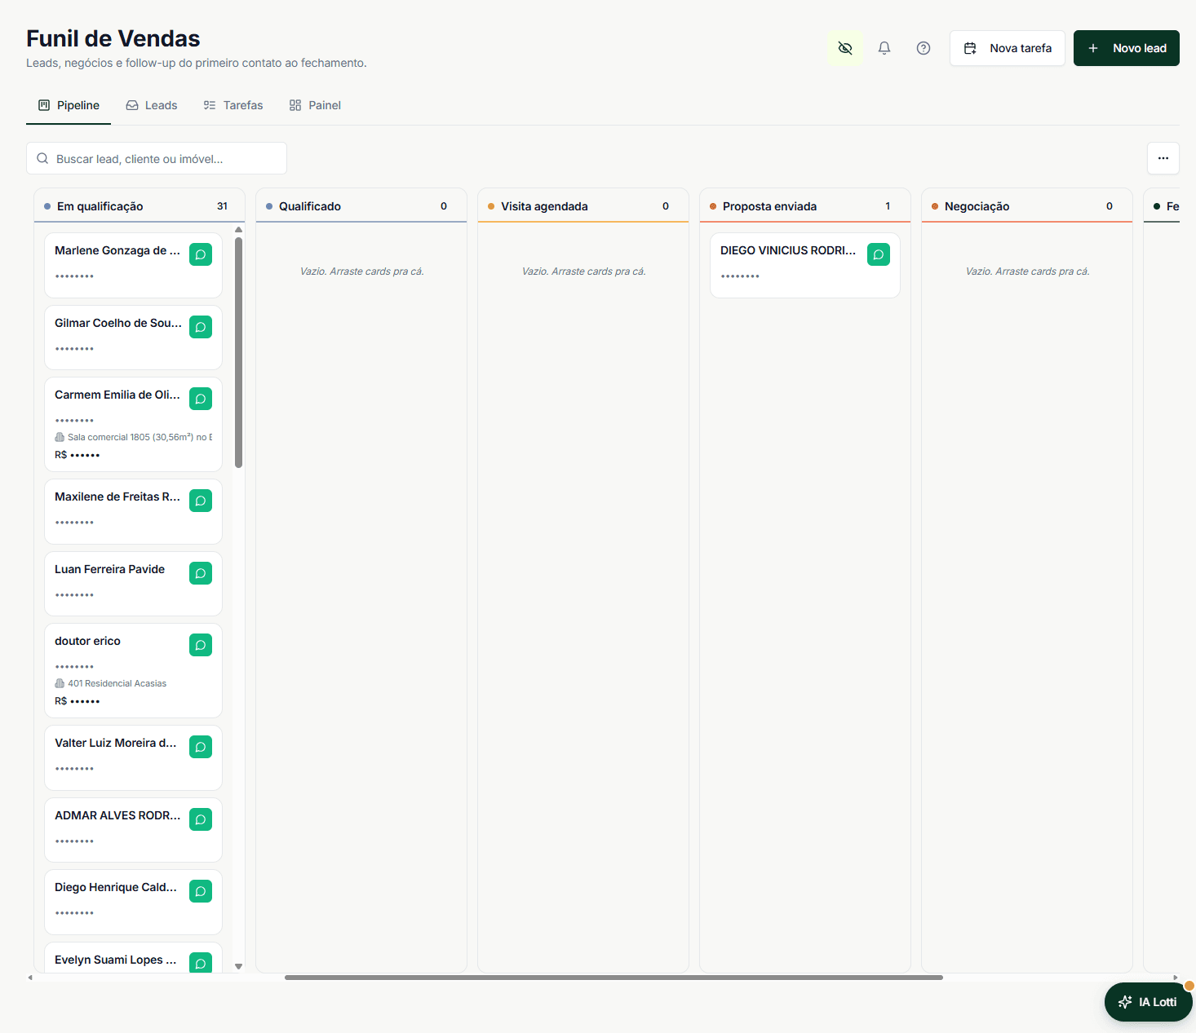This screenshot has width=1196, height=1033.
Task: Open the Leads tab
Action: [152, 105]
